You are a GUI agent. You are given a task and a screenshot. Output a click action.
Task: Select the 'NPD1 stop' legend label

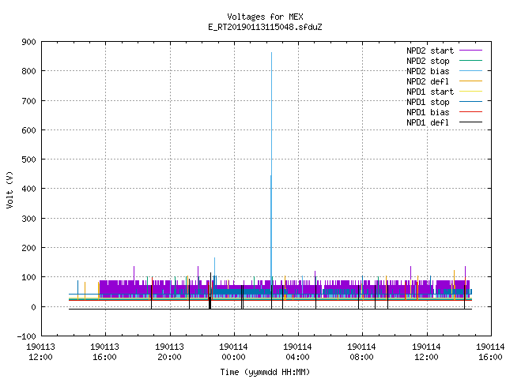click(x=428, y=102)
